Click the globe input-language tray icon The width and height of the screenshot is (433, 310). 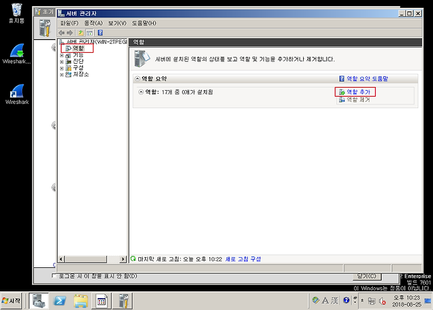(315, 300)
